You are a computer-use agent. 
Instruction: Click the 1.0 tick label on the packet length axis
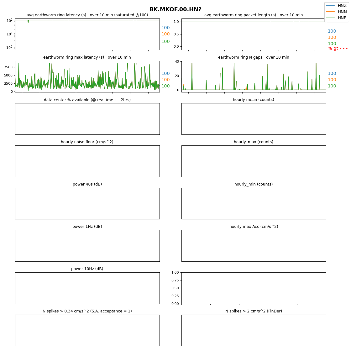click(176, 22)
